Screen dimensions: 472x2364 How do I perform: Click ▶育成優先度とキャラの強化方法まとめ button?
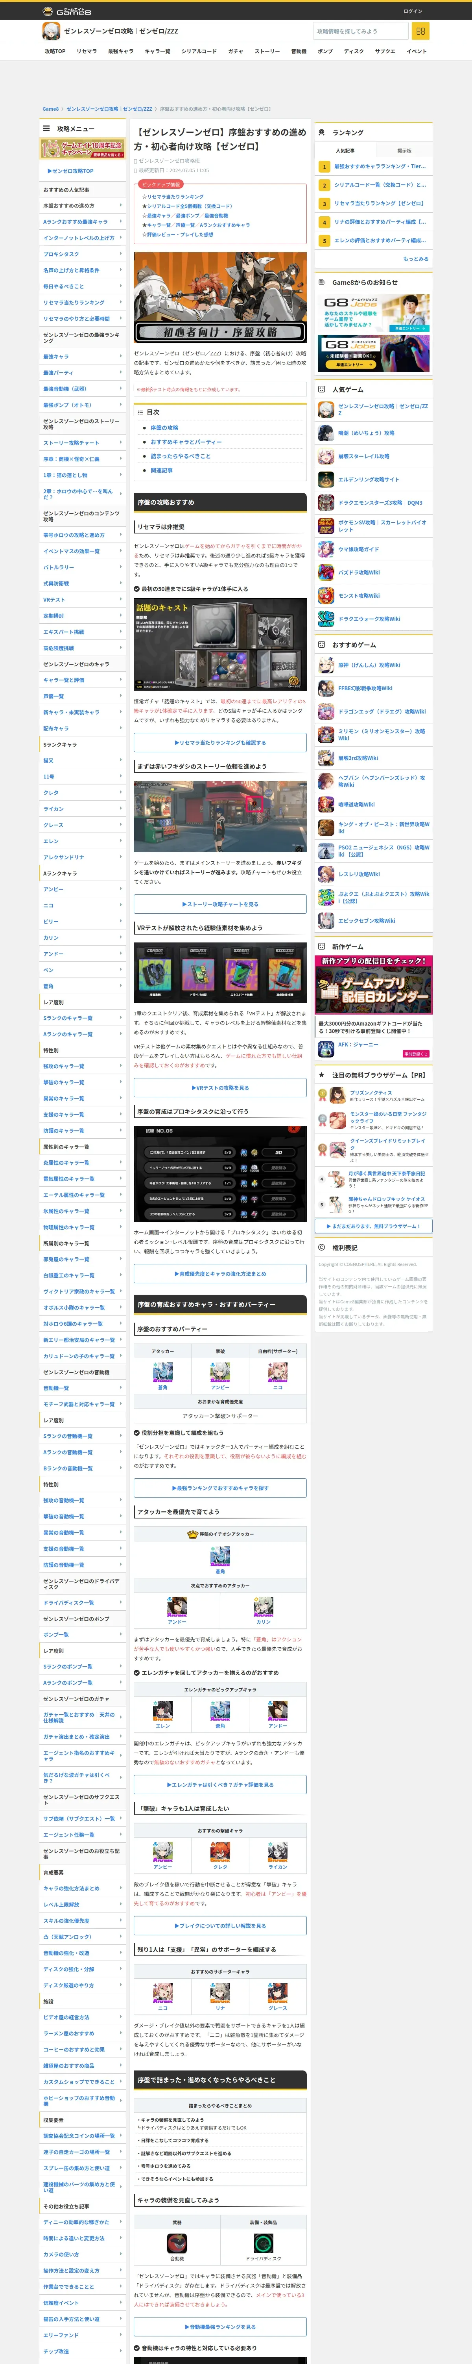[220, 1274]
